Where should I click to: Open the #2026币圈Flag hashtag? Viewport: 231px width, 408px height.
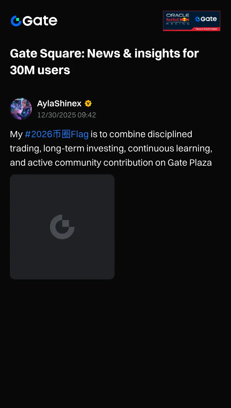point(57,134)
